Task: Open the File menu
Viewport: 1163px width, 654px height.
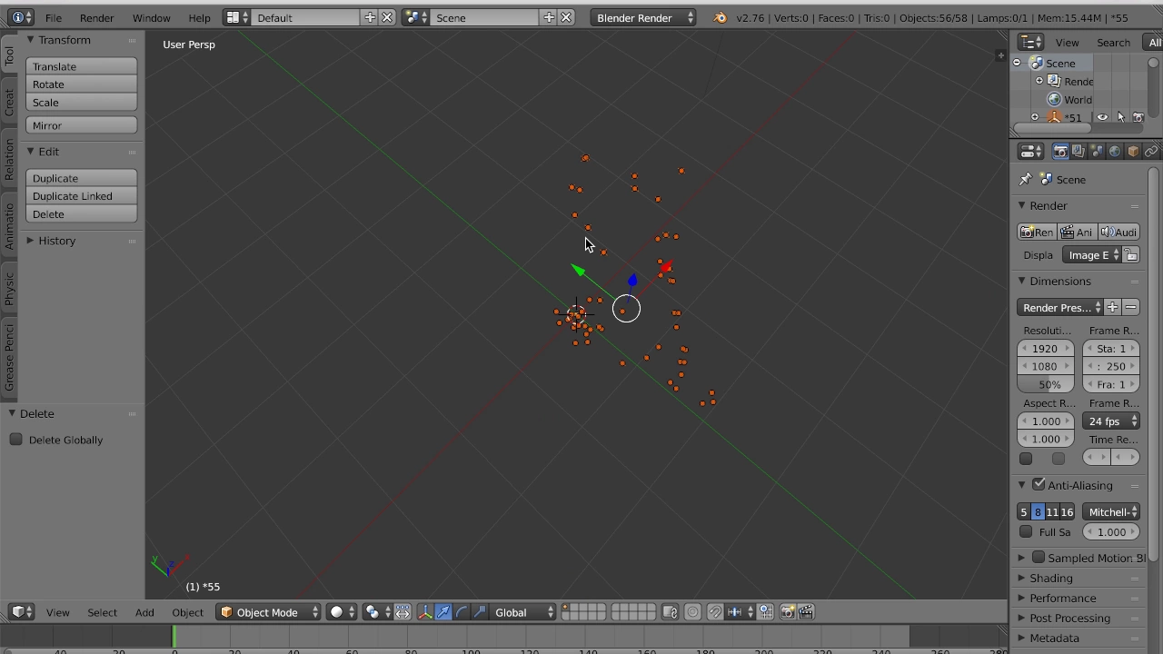Action: click(x=54, y=17)
